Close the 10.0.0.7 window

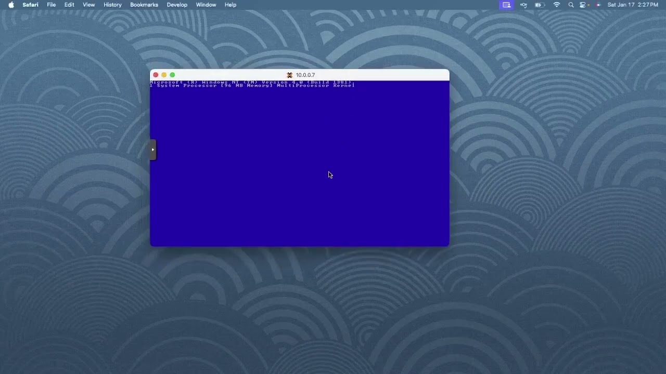[156, 75]
